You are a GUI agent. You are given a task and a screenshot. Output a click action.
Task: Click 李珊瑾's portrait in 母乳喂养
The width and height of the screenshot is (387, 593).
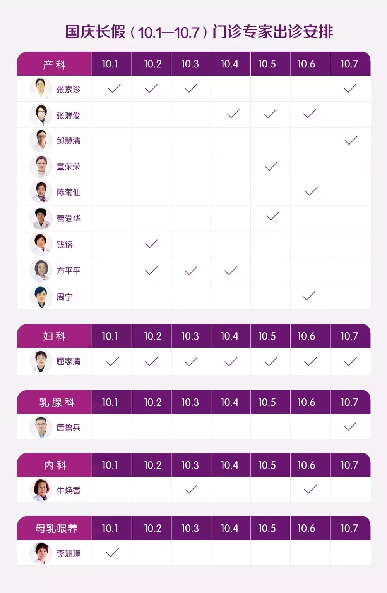point(41,553)
